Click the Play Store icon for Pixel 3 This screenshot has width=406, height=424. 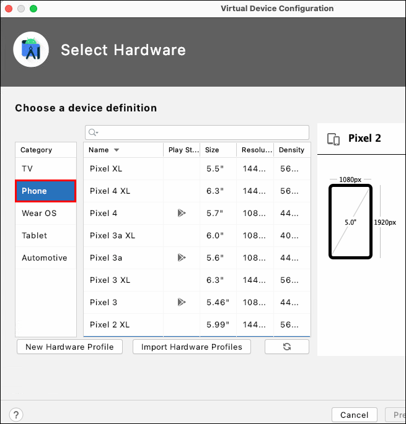[182, 302]
